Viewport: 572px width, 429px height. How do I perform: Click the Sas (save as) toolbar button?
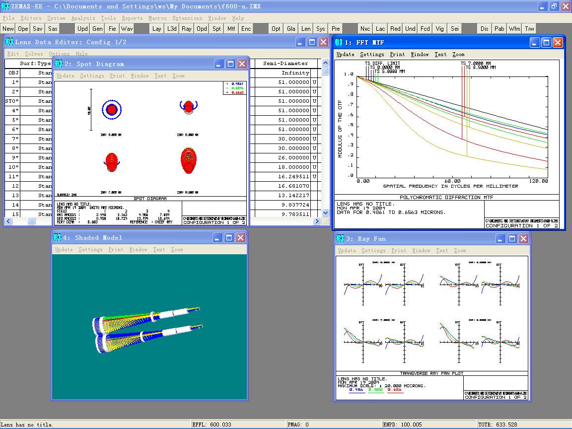[53, 29]
